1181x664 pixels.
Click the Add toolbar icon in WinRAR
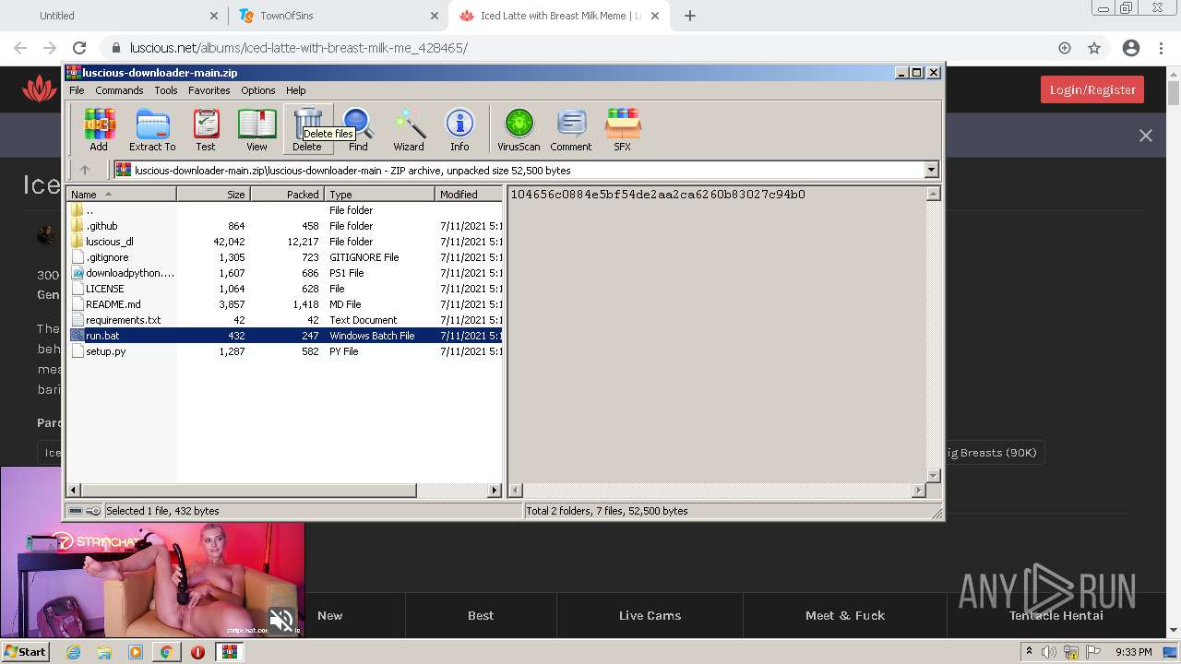tap(99, 129)
